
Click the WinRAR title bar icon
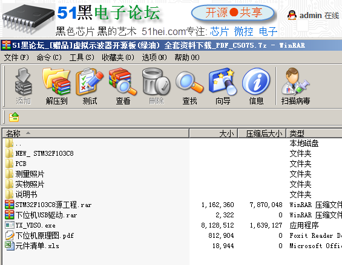(x=6, y=45)
